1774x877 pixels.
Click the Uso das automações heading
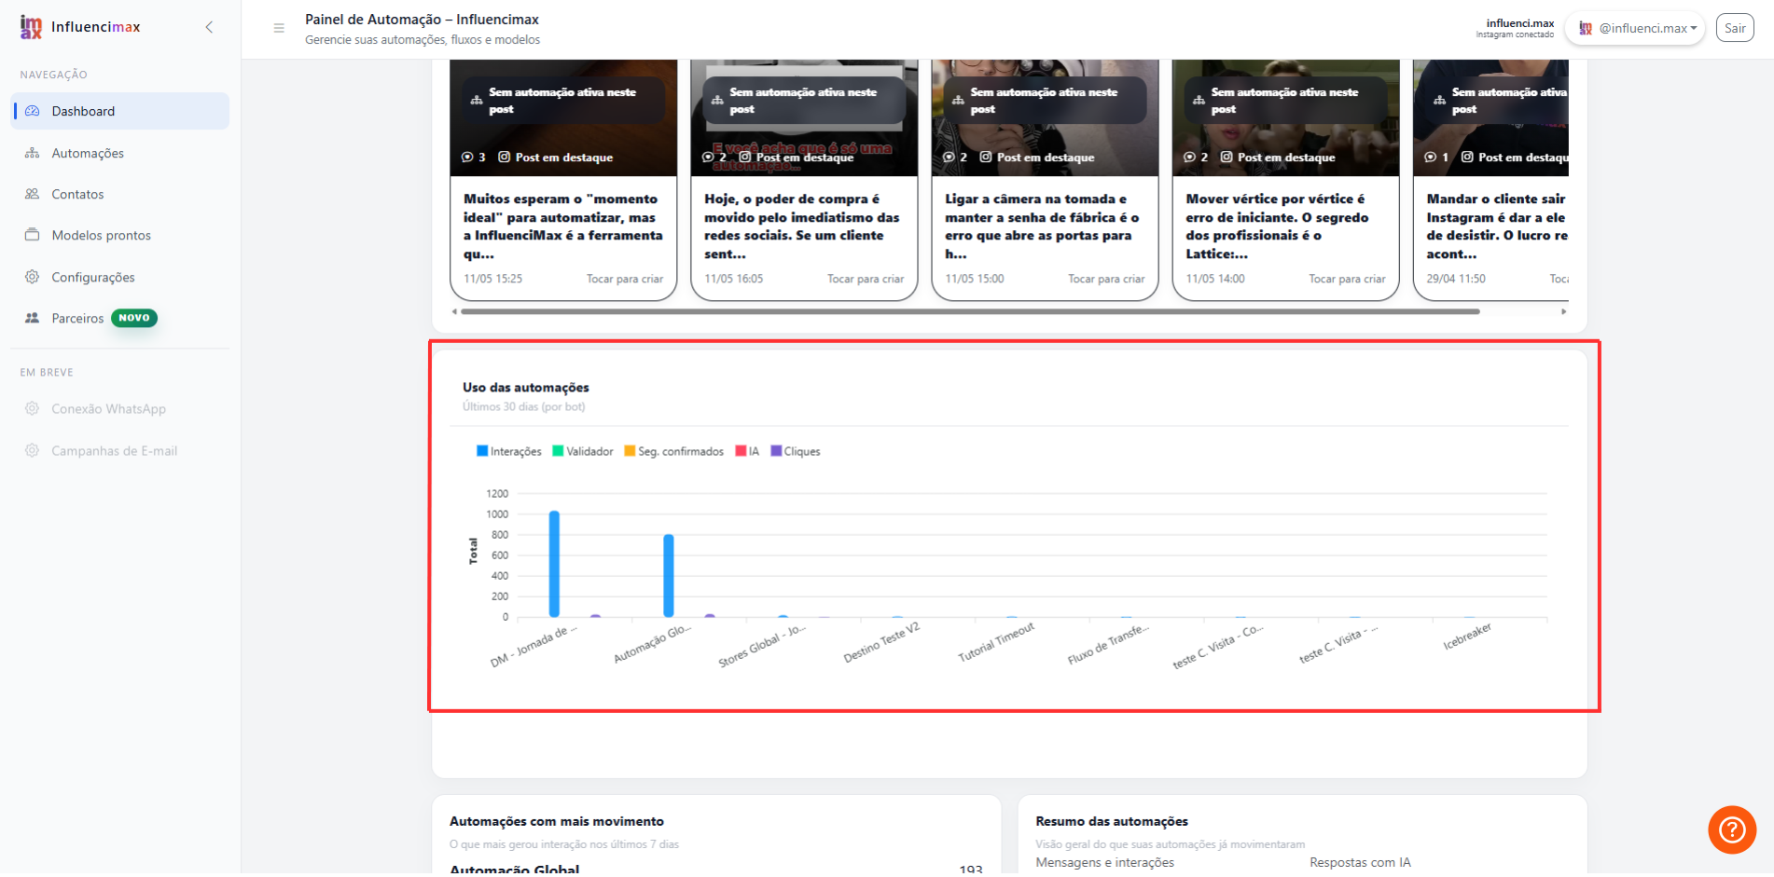[526, 388]
